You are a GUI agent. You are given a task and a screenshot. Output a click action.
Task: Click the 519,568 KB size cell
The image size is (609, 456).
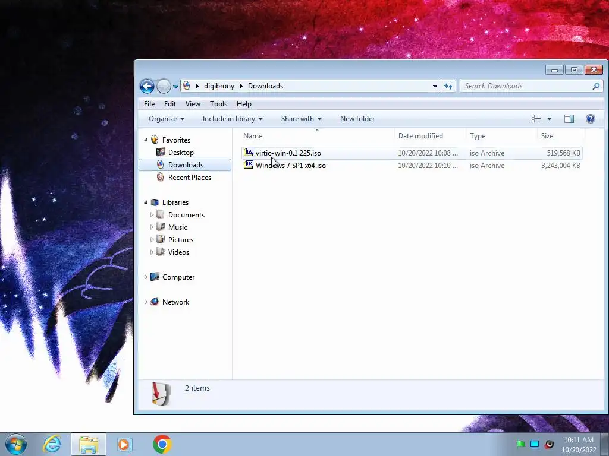(564, 153)
